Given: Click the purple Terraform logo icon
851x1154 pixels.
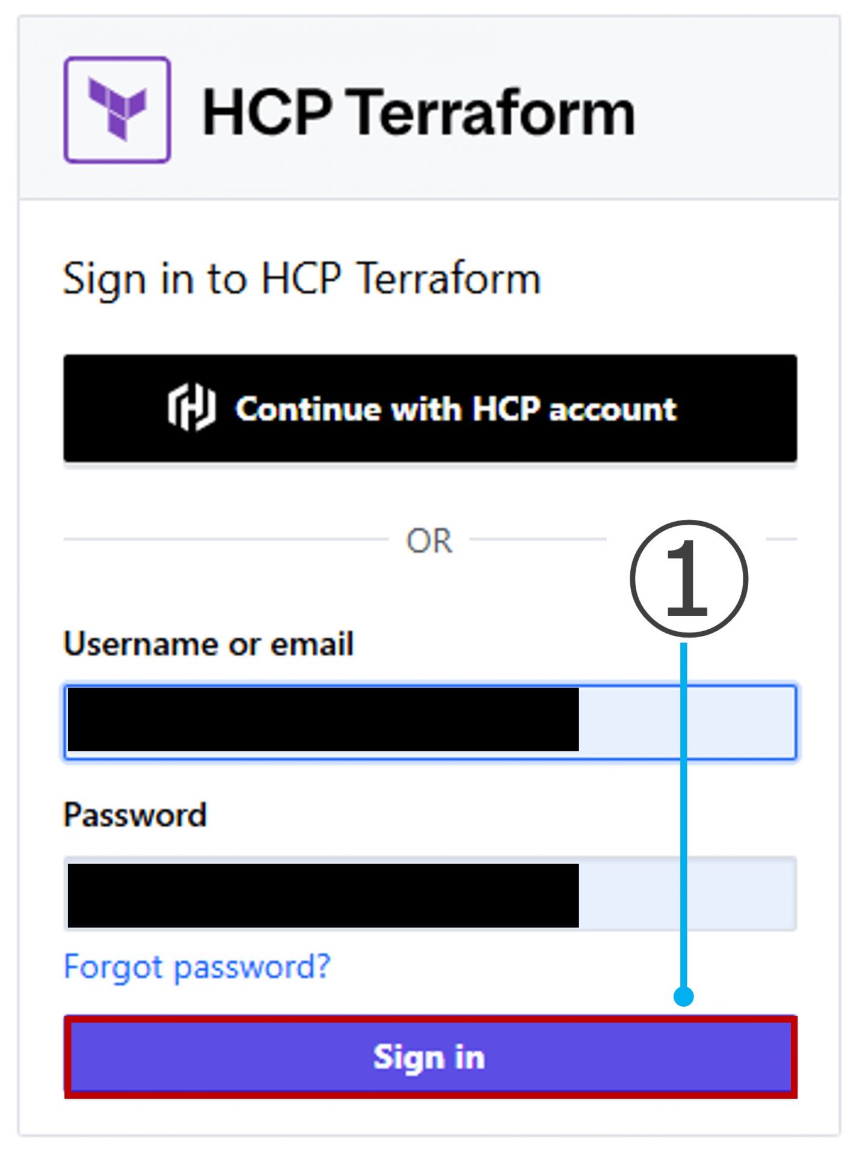Looking at the screenshot, I should point(117,110).
